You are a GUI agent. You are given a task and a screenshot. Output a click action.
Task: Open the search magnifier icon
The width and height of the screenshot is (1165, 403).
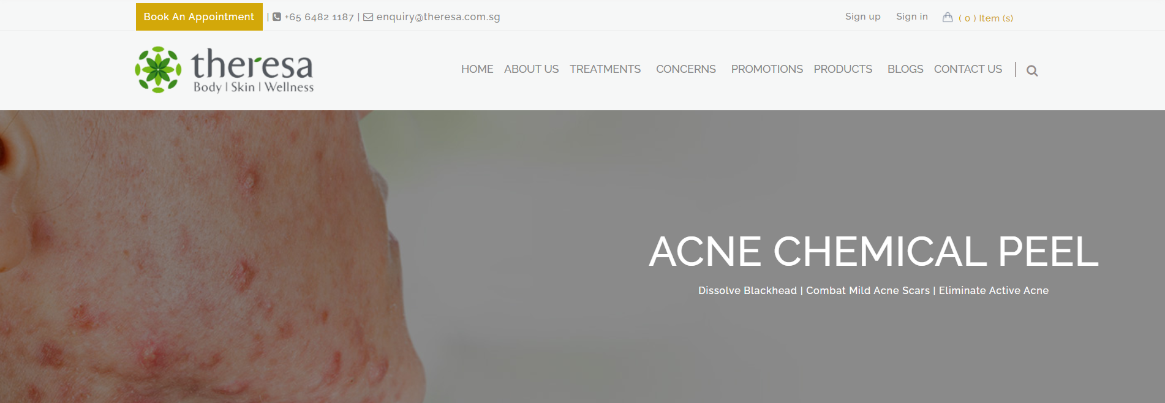(x=1032, y=70)
